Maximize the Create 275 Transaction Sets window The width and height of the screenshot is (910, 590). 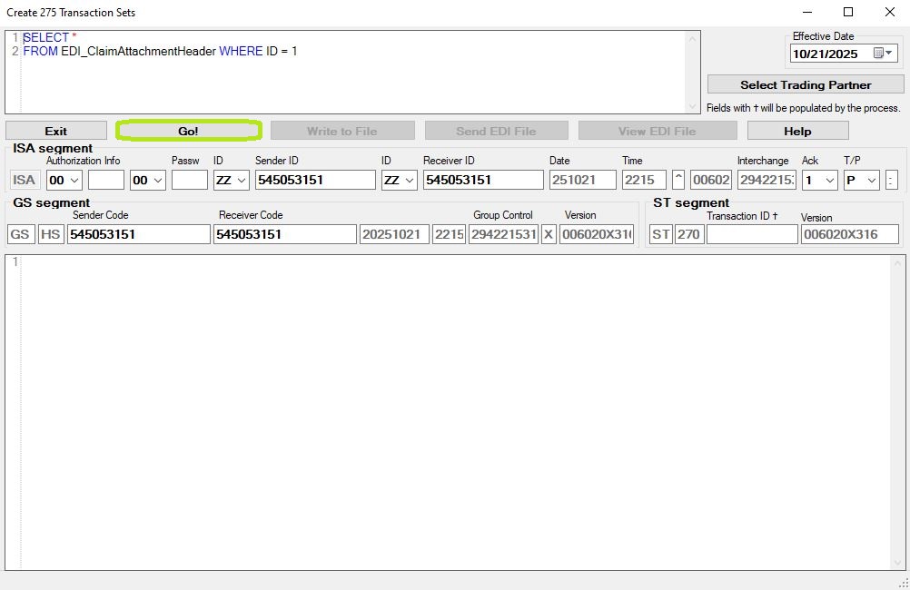coord(848,12)
